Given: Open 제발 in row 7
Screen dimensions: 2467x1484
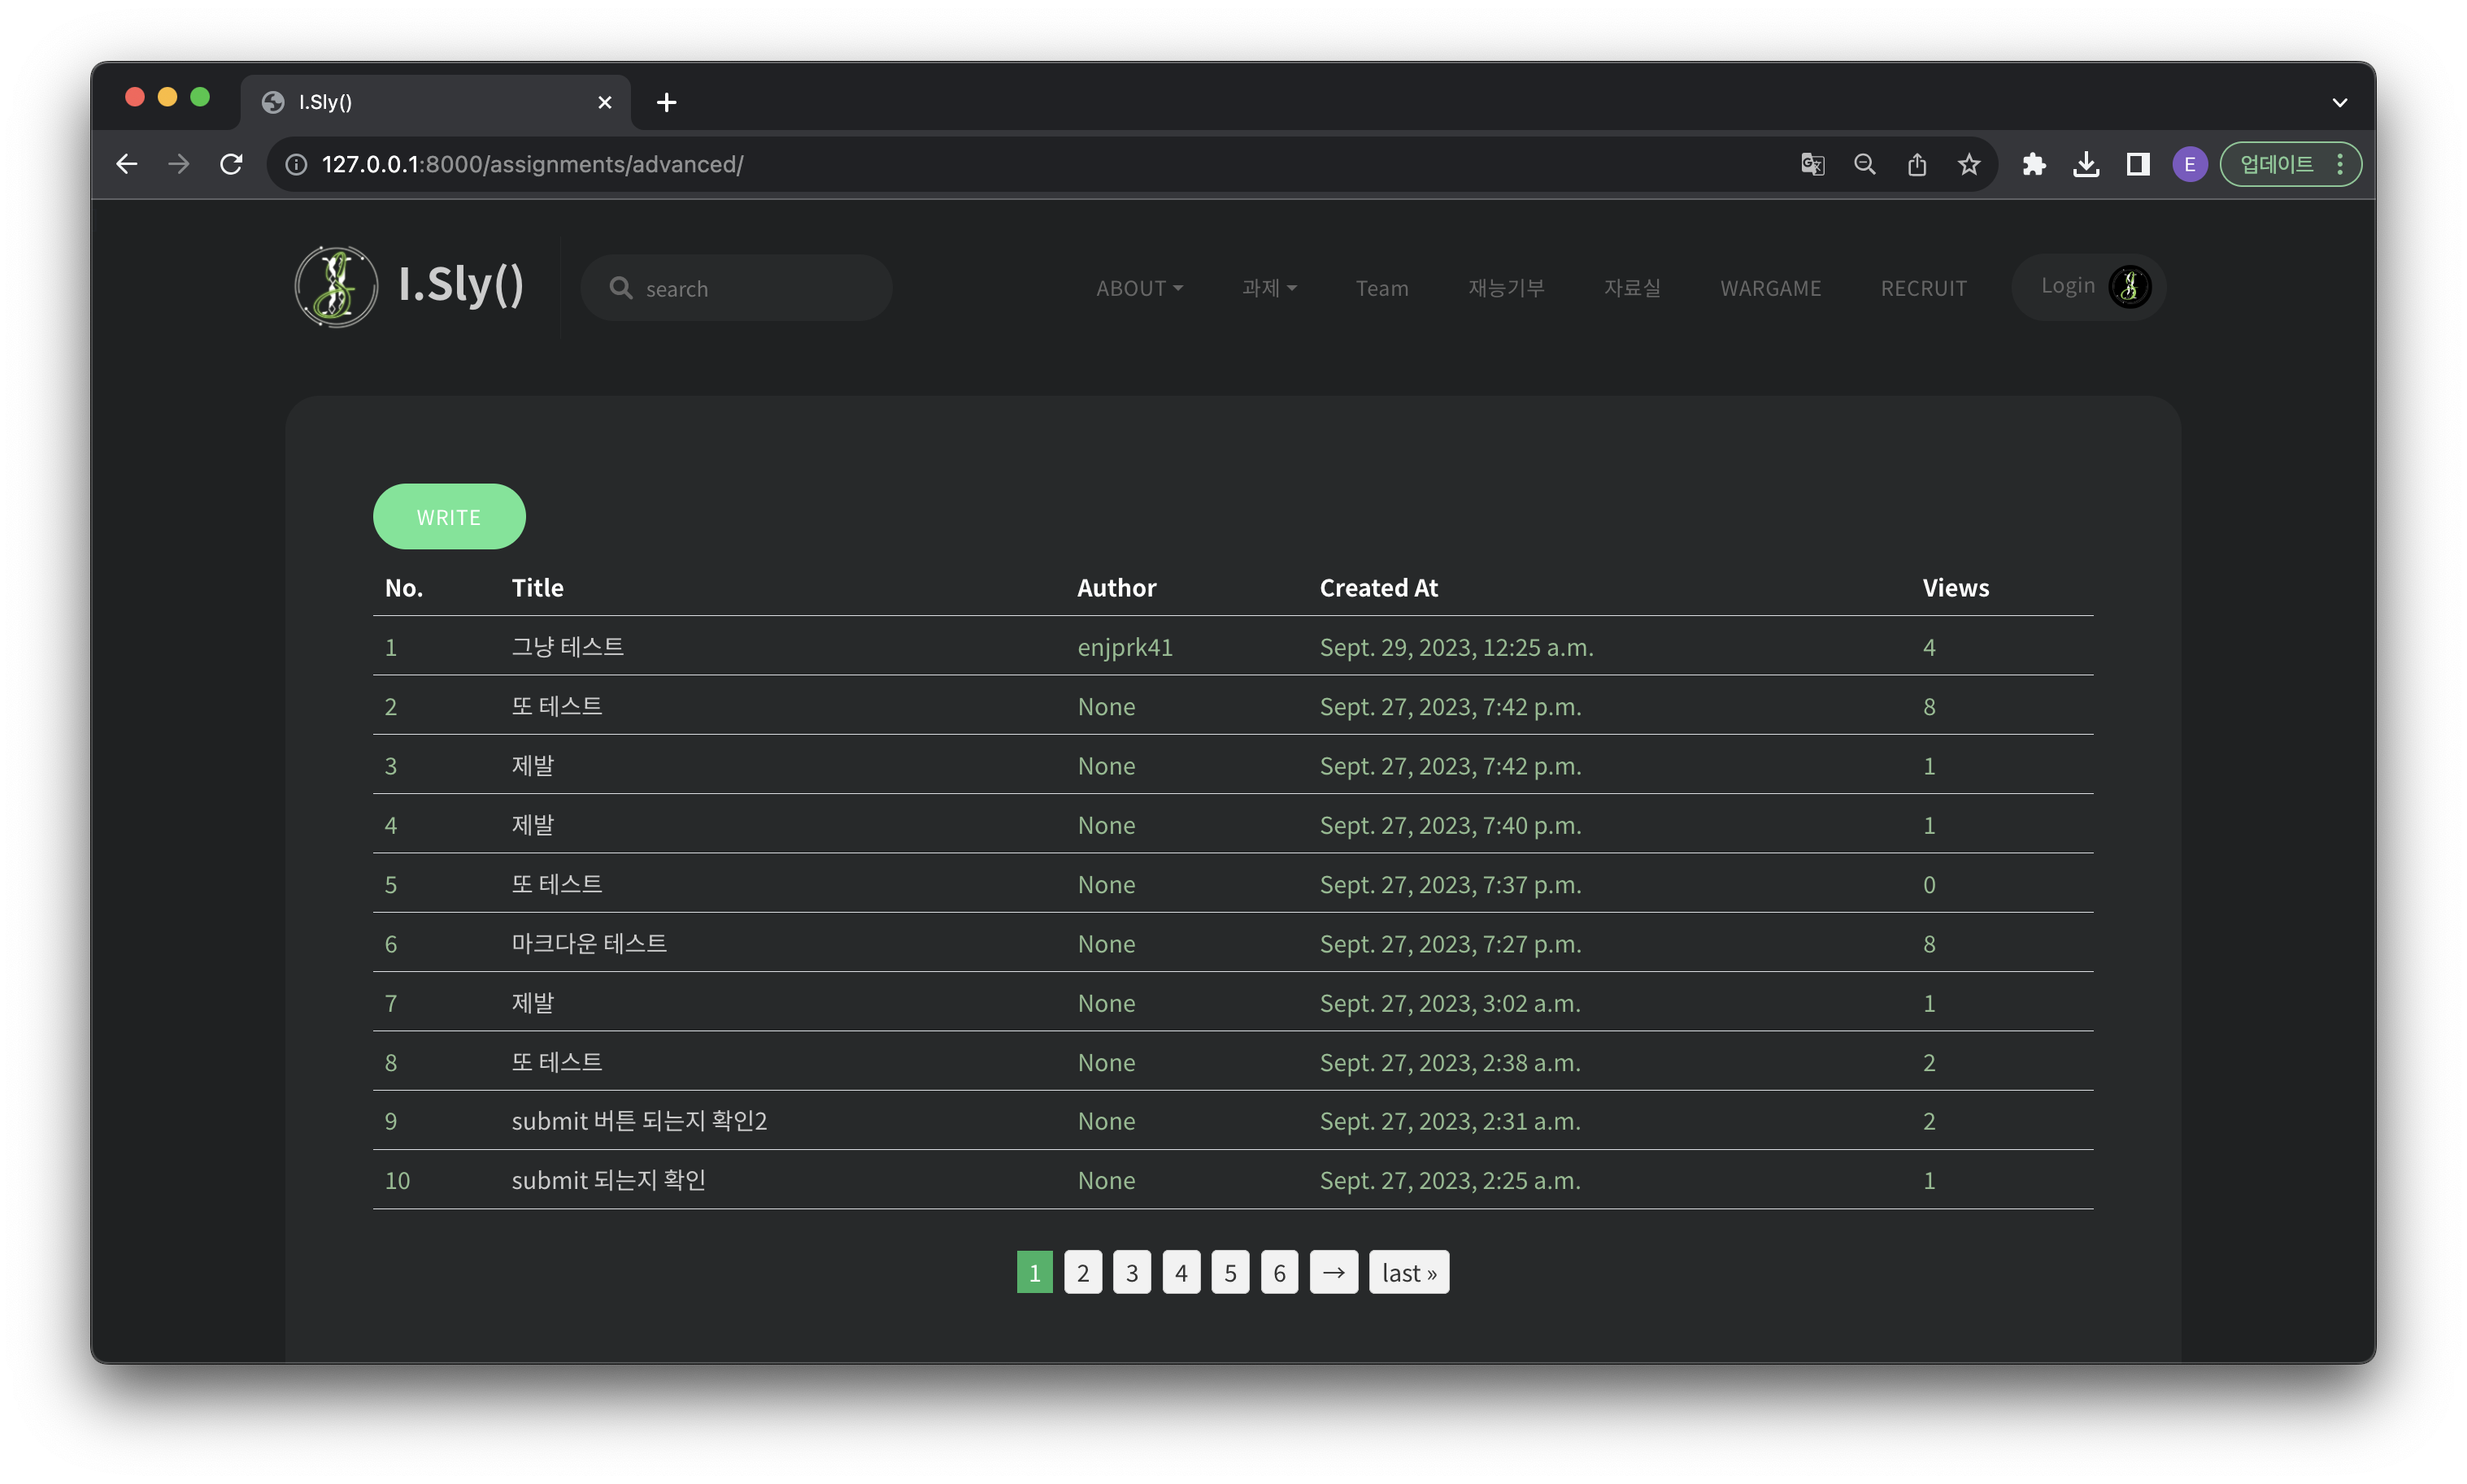Looking at the screenshot, I should pyautogui.click(x=533, y=1003).
